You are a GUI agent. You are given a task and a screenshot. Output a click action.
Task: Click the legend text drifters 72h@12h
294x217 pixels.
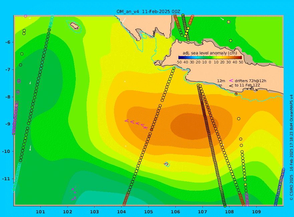(251, 81)
